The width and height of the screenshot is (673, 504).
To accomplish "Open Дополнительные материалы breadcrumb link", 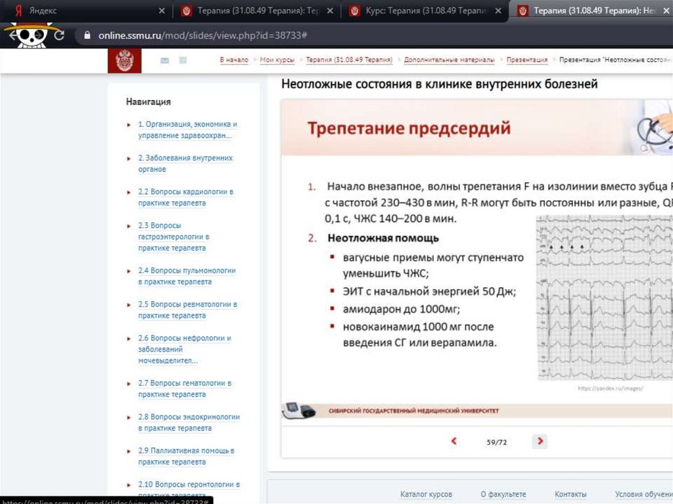I will tap(449, 60).
